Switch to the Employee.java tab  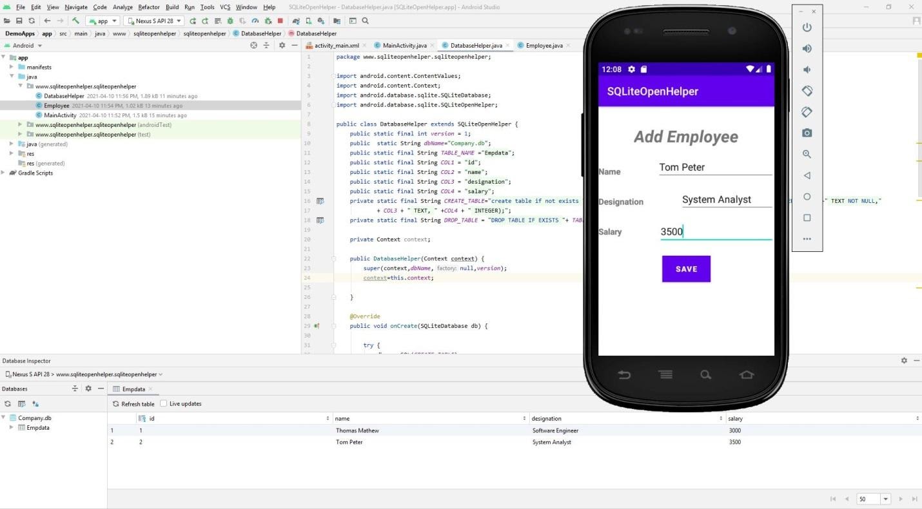pyautogui.click(x=544, y=46)
